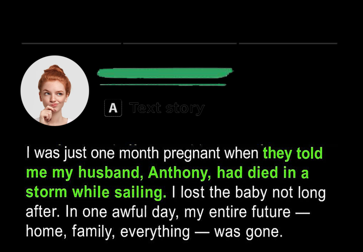Click the 'A' text story icon

tap(113, 108)
